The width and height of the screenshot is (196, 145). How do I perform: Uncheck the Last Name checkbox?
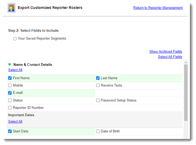98,78
